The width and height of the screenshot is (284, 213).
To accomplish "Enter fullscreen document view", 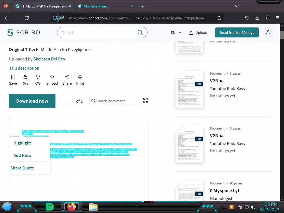I will (145, 100).
